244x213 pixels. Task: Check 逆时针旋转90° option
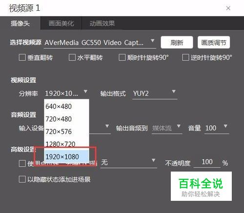pyautogui.click(x=185, y=58)
